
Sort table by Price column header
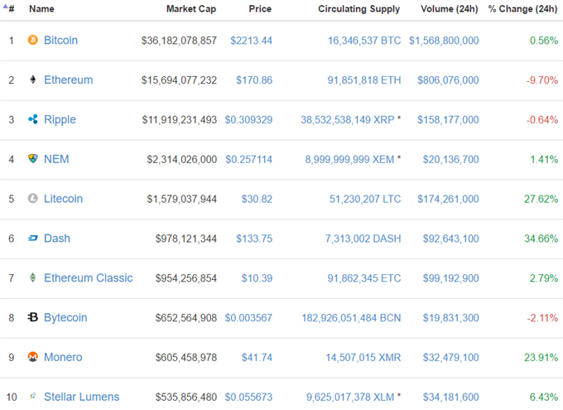260,8
